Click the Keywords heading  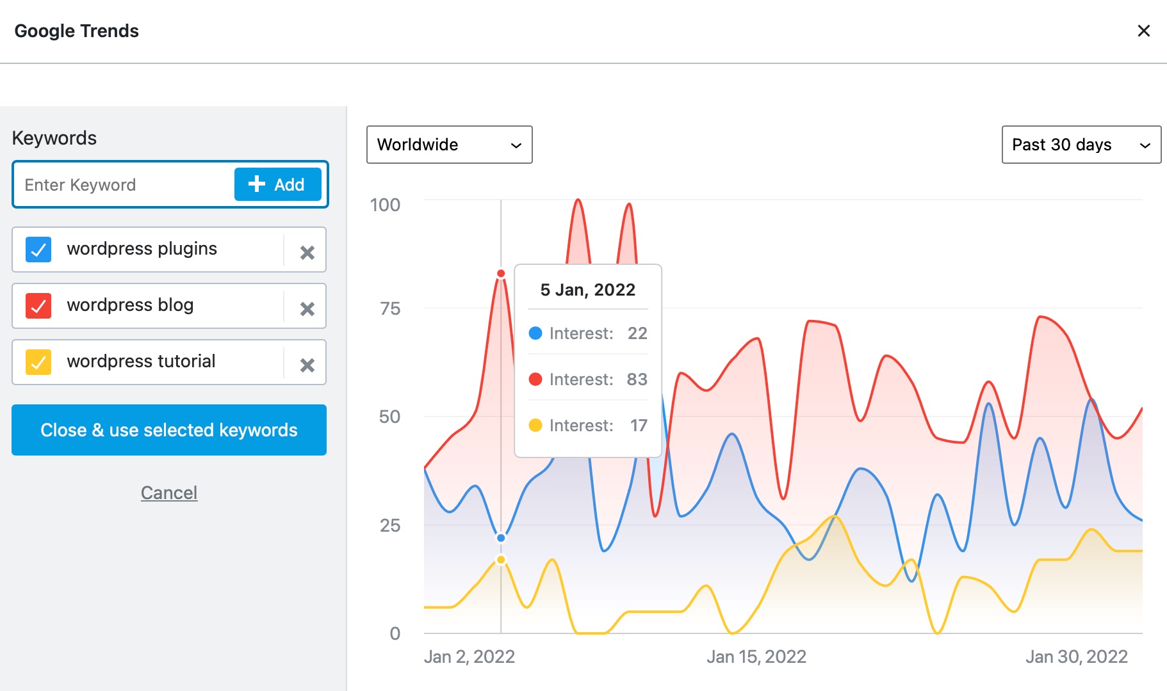pyautogui.click(x=54, y=138)
